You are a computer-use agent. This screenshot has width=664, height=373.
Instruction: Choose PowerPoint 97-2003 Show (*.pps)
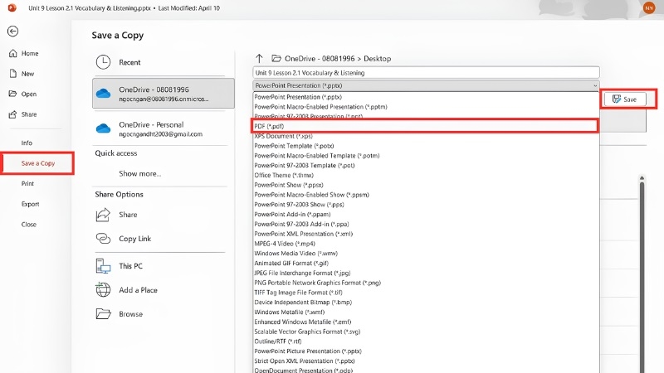pyautogui.click(x=426, y=204)
